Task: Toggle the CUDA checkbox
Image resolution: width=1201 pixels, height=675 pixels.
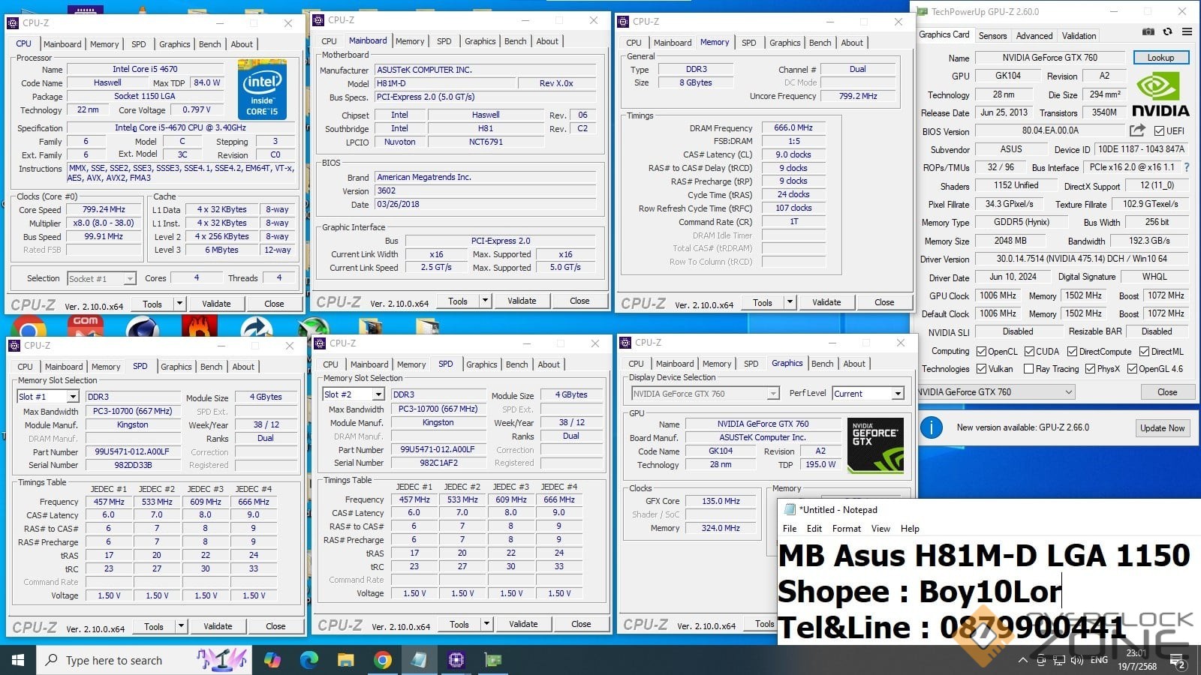Action: click(1030, 351)
